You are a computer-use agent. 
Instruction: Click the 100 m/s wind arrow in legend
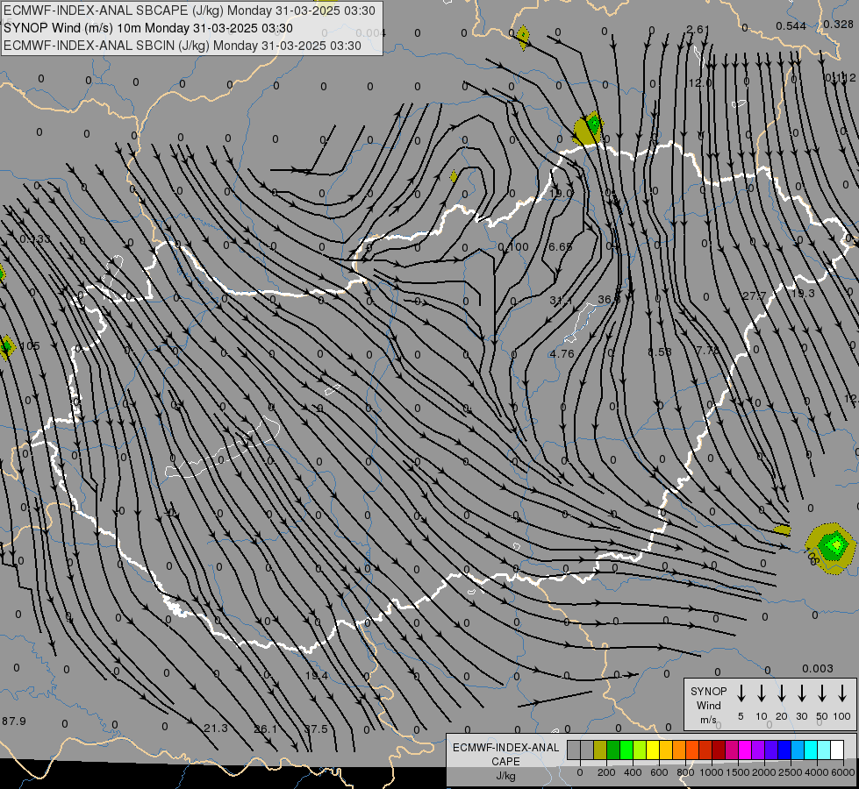pos(842,693)
